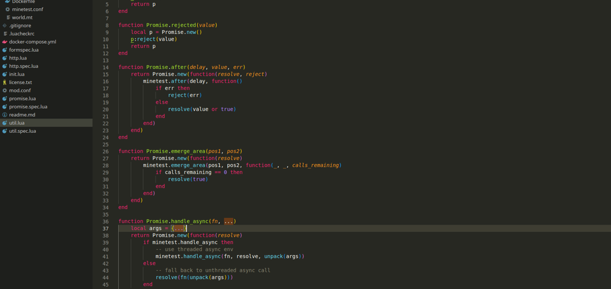Image resolution: width=611 pixels, height=289 pixels.
Task: Click line number 37 in the gutter
Action: (x=106, y=228)
